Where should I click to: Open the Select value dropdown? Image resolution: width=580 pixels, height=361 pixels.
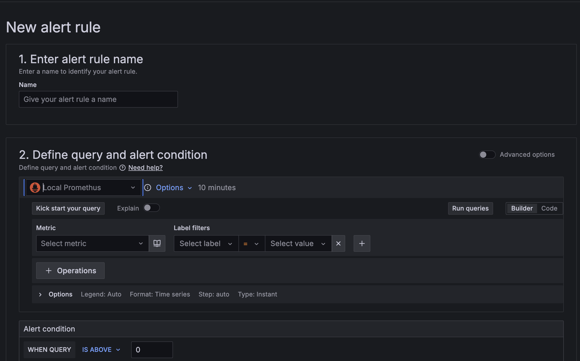298,243
